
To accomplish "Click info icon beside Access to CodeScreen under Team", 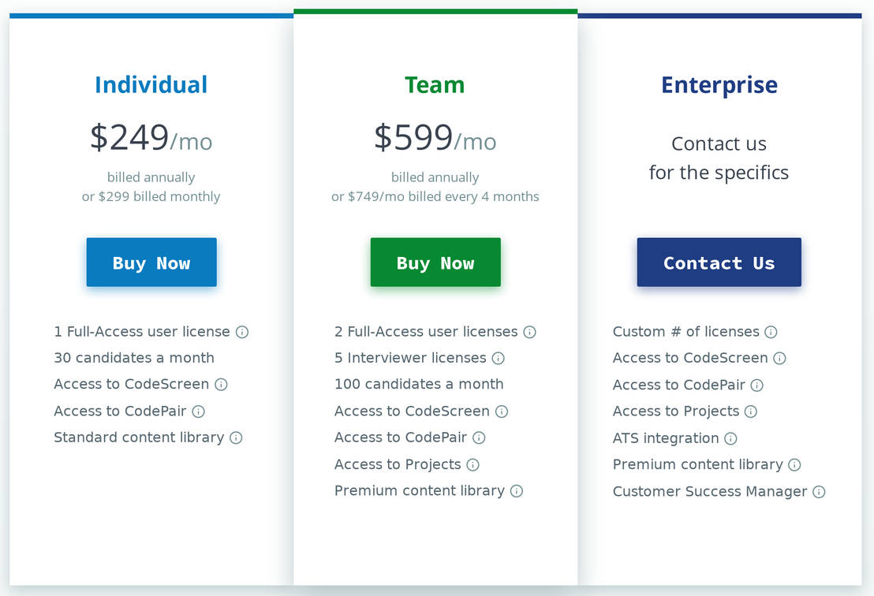I will [502, 412].
